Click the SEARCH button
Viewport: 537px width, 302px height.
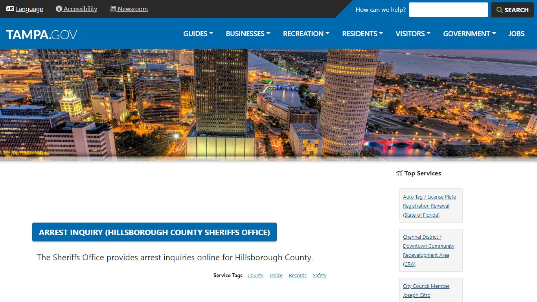512,10
